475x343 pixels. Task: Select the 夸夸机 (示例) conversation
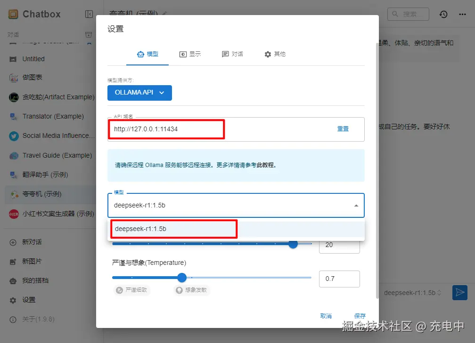50,194
